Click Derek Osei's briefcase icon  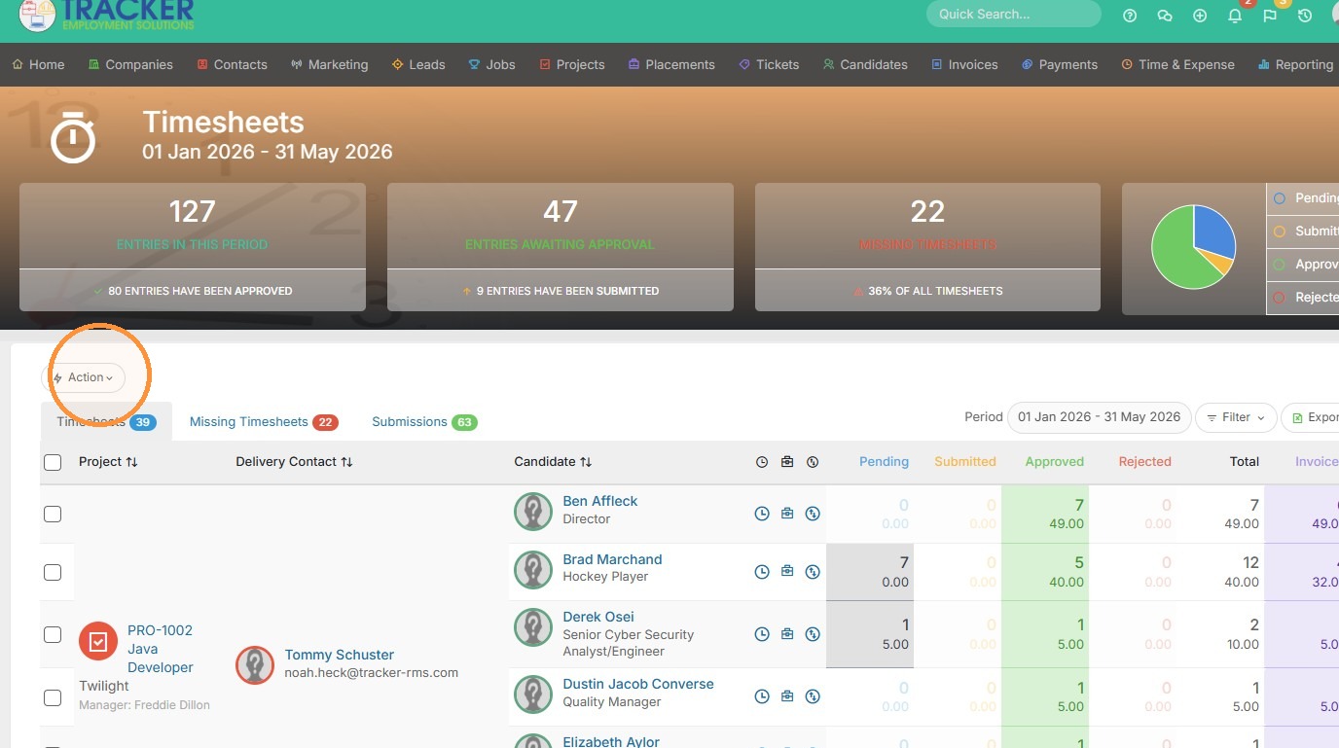pos(787,634)
